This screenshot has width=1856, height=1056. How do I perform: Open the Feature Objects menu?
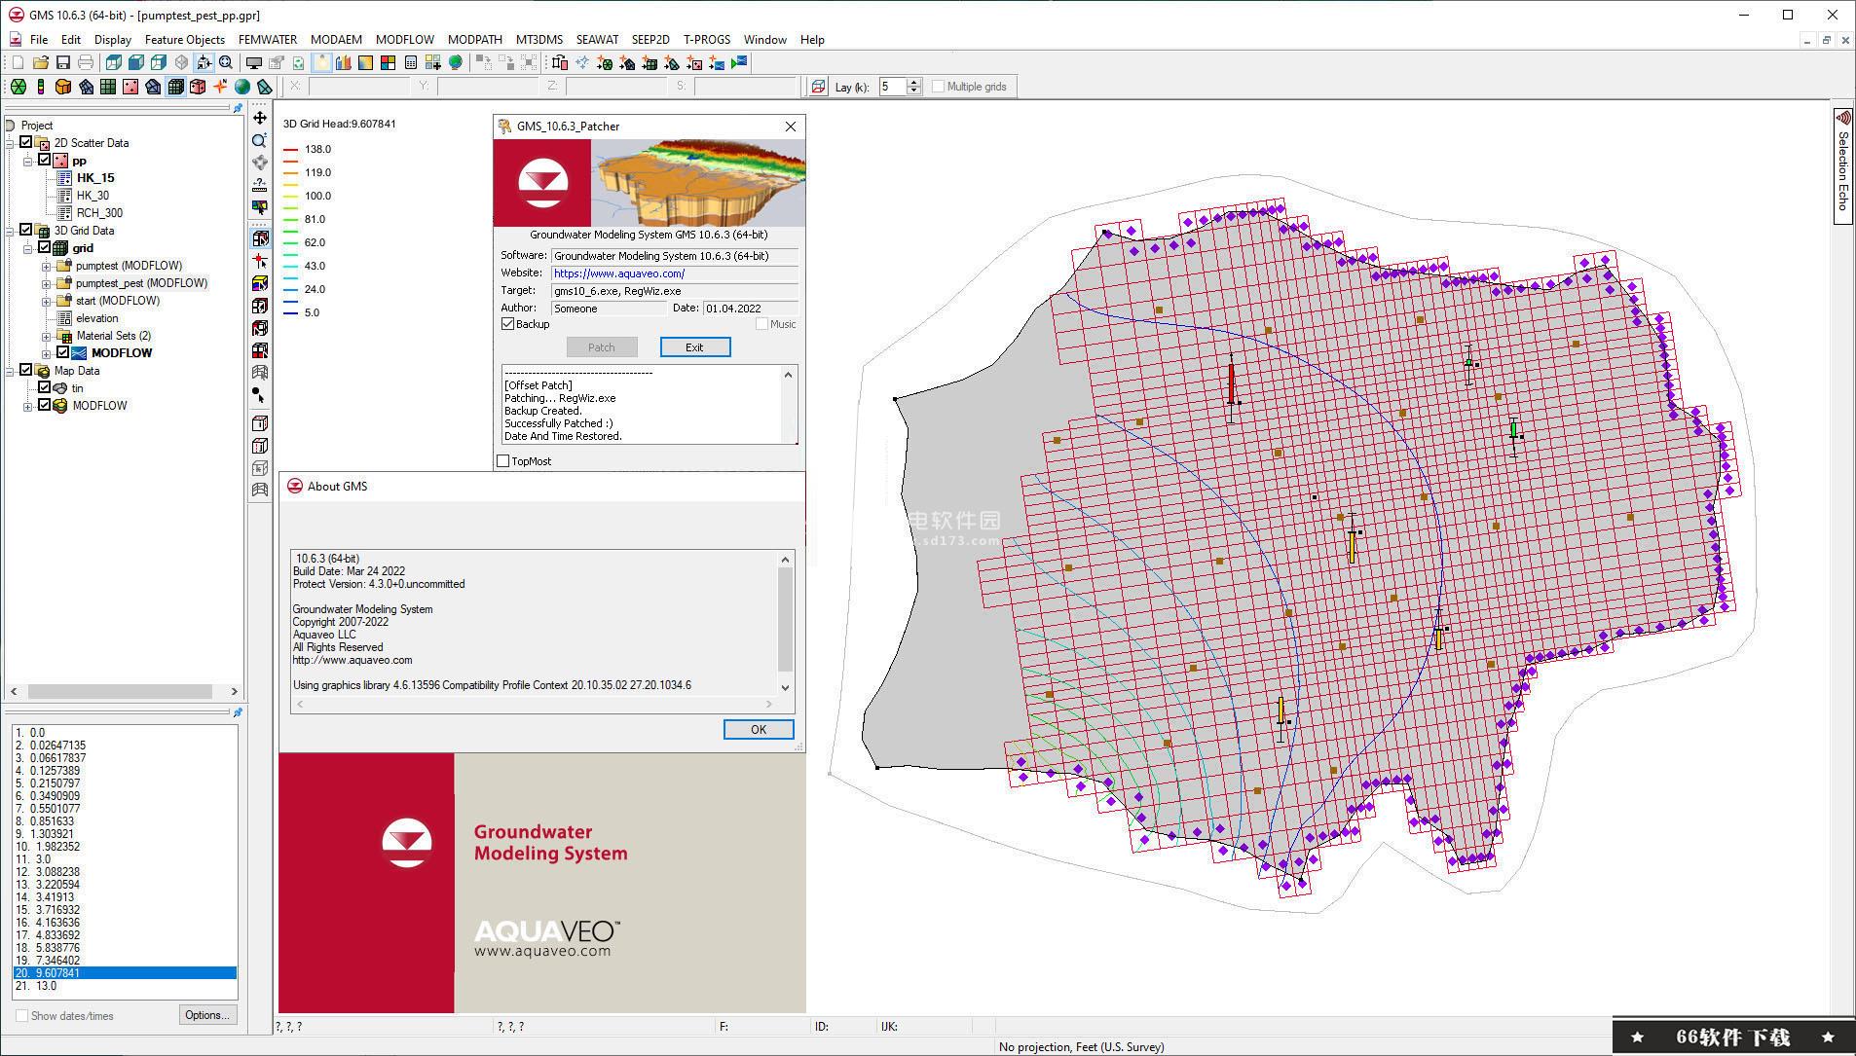pyautogui.click(x=185, y=40)
